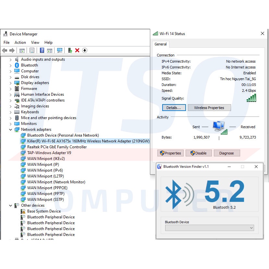Click the down-arrow Disable device toolbar icon
The height and width of the screenshot is (269, 269).
[x=85, y=50]
